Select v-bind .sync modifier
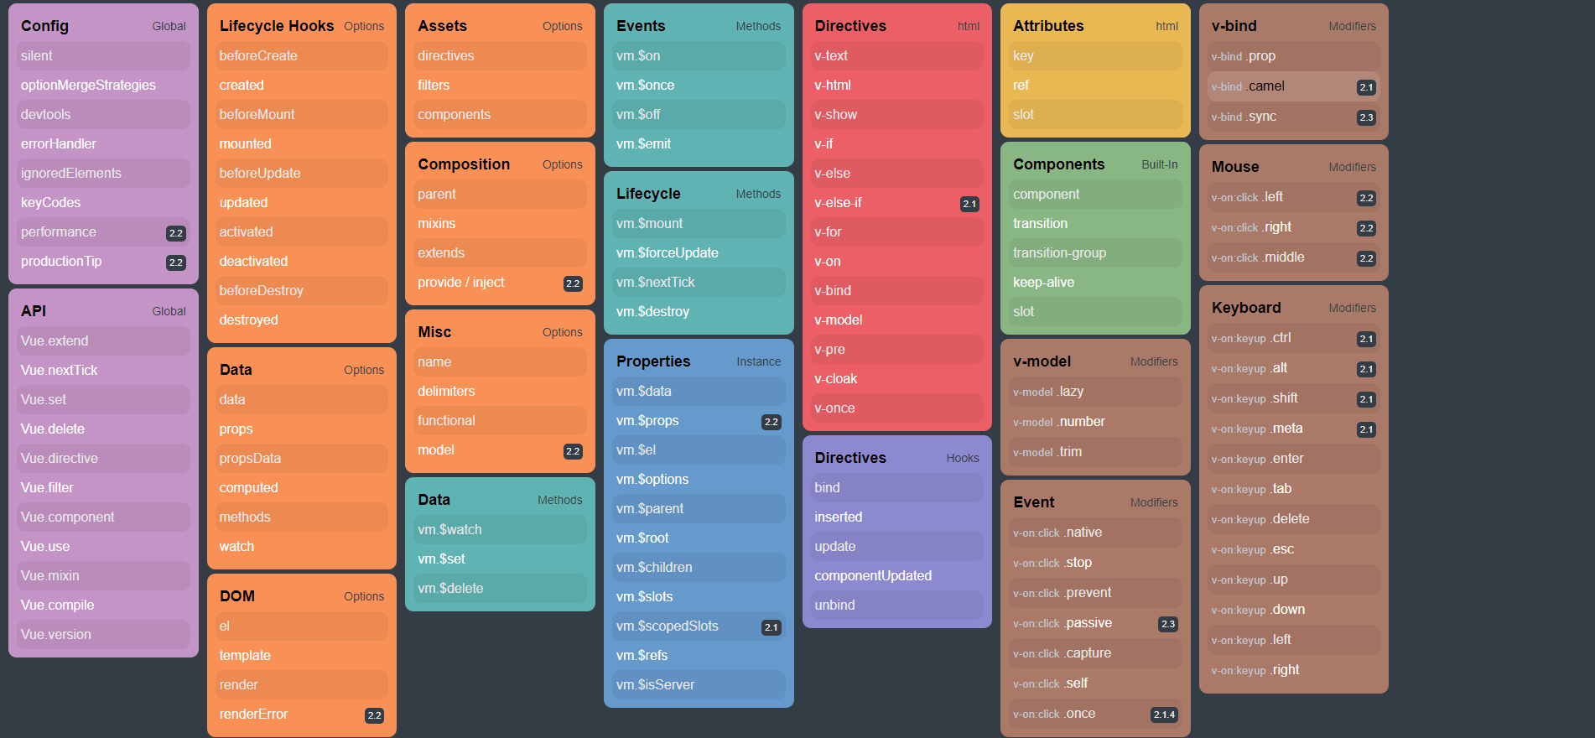Screen dimensions: 1595x738 pos(1294,117)
